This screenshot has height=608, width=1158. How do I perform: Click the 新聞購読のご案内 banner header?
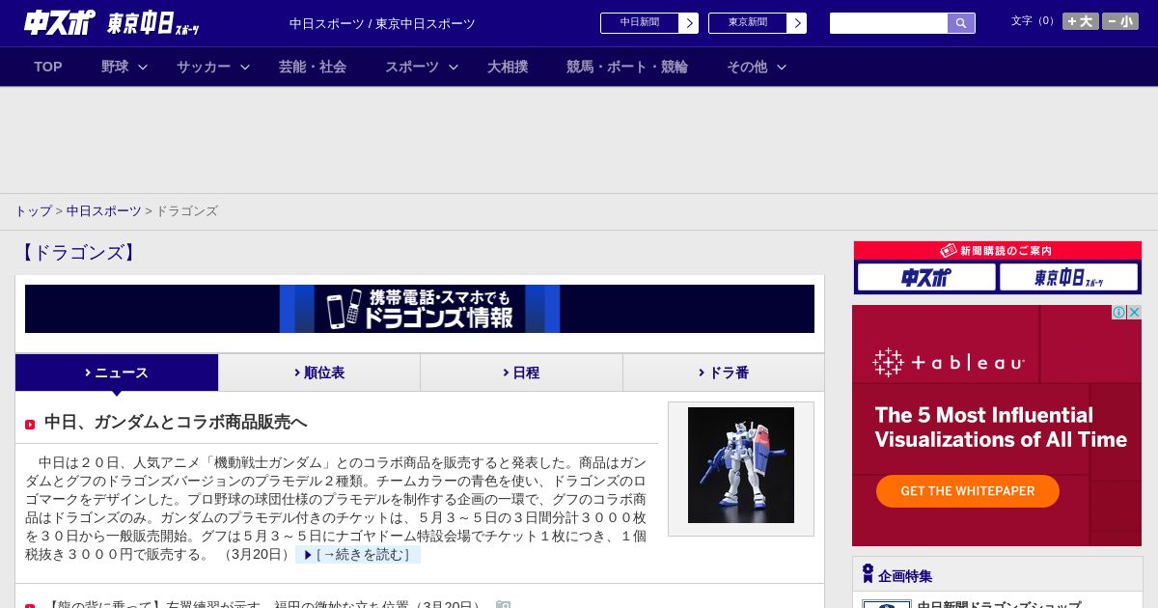(x=998, y=251)
